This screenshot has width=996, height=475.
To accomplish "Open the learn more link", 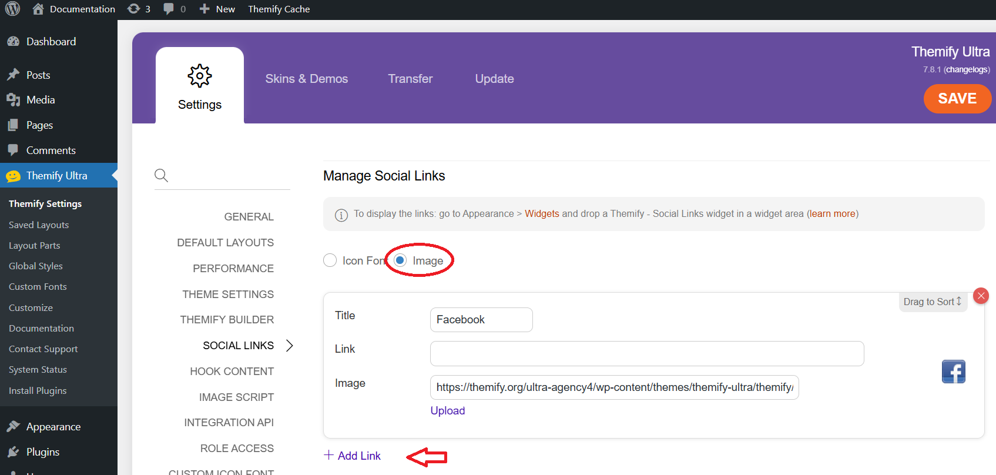I will [832, 214].
